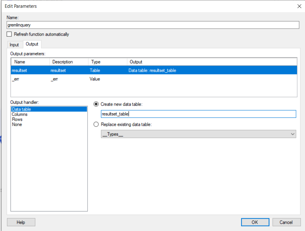Click the Name text field
The width and height of the screenshot is (305, 231).
point(152,25)
